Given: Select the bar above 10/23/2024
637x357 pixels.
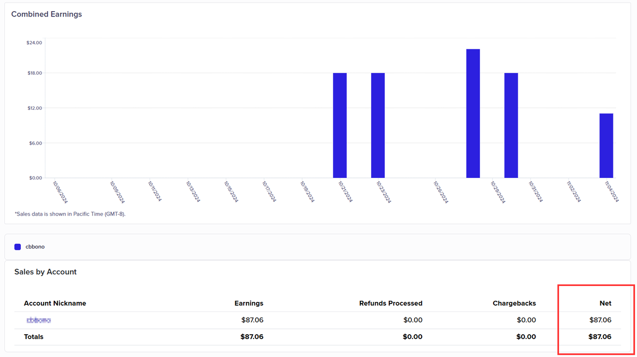Looking at the screenshot, I should 378,124.
